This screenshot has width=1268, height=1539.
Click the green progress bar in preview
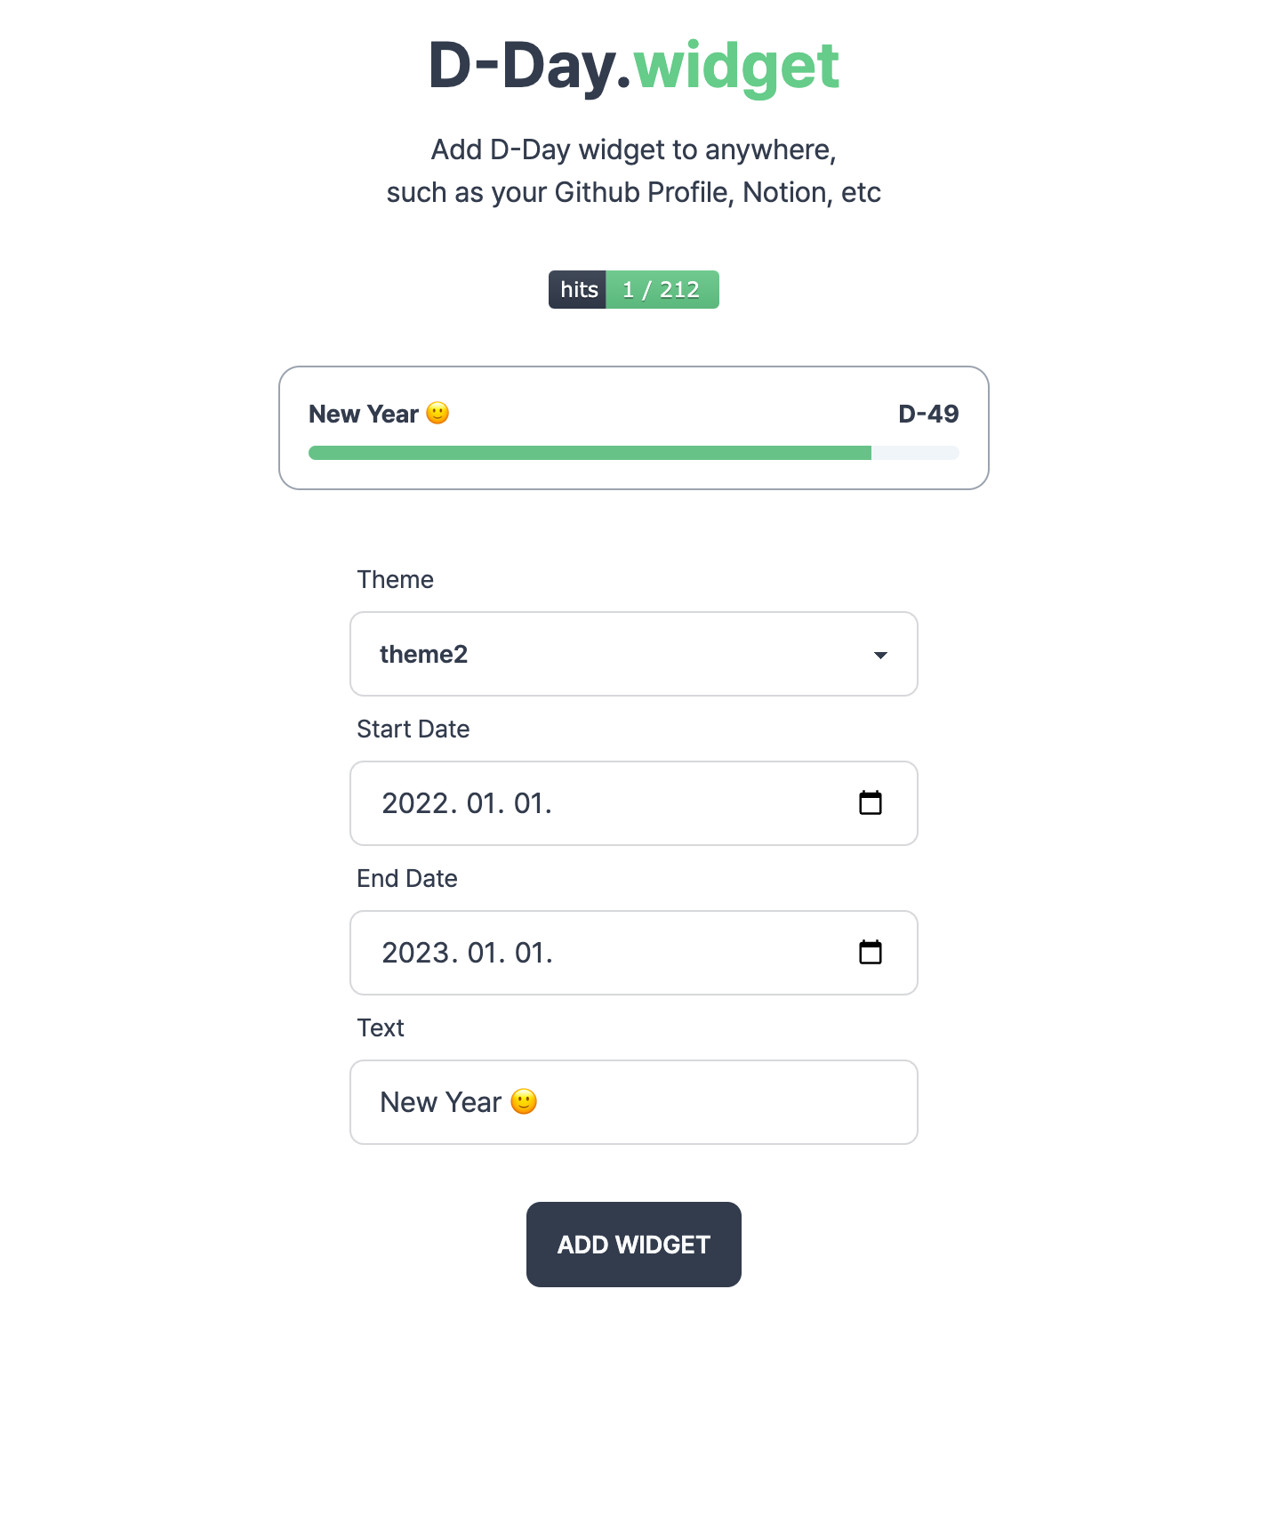coord(590,453)
